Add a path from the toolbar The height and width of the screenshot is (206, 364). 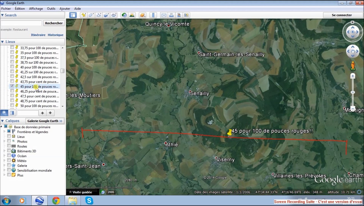click(99, 15)
